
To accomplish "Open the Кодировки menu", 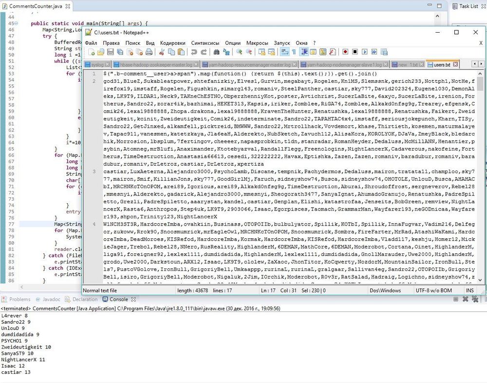I will click(x=172, y=43).
